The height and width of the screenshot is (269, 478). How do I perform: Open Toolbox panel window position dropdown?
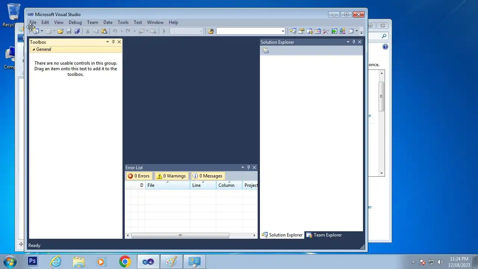point(108,42)
